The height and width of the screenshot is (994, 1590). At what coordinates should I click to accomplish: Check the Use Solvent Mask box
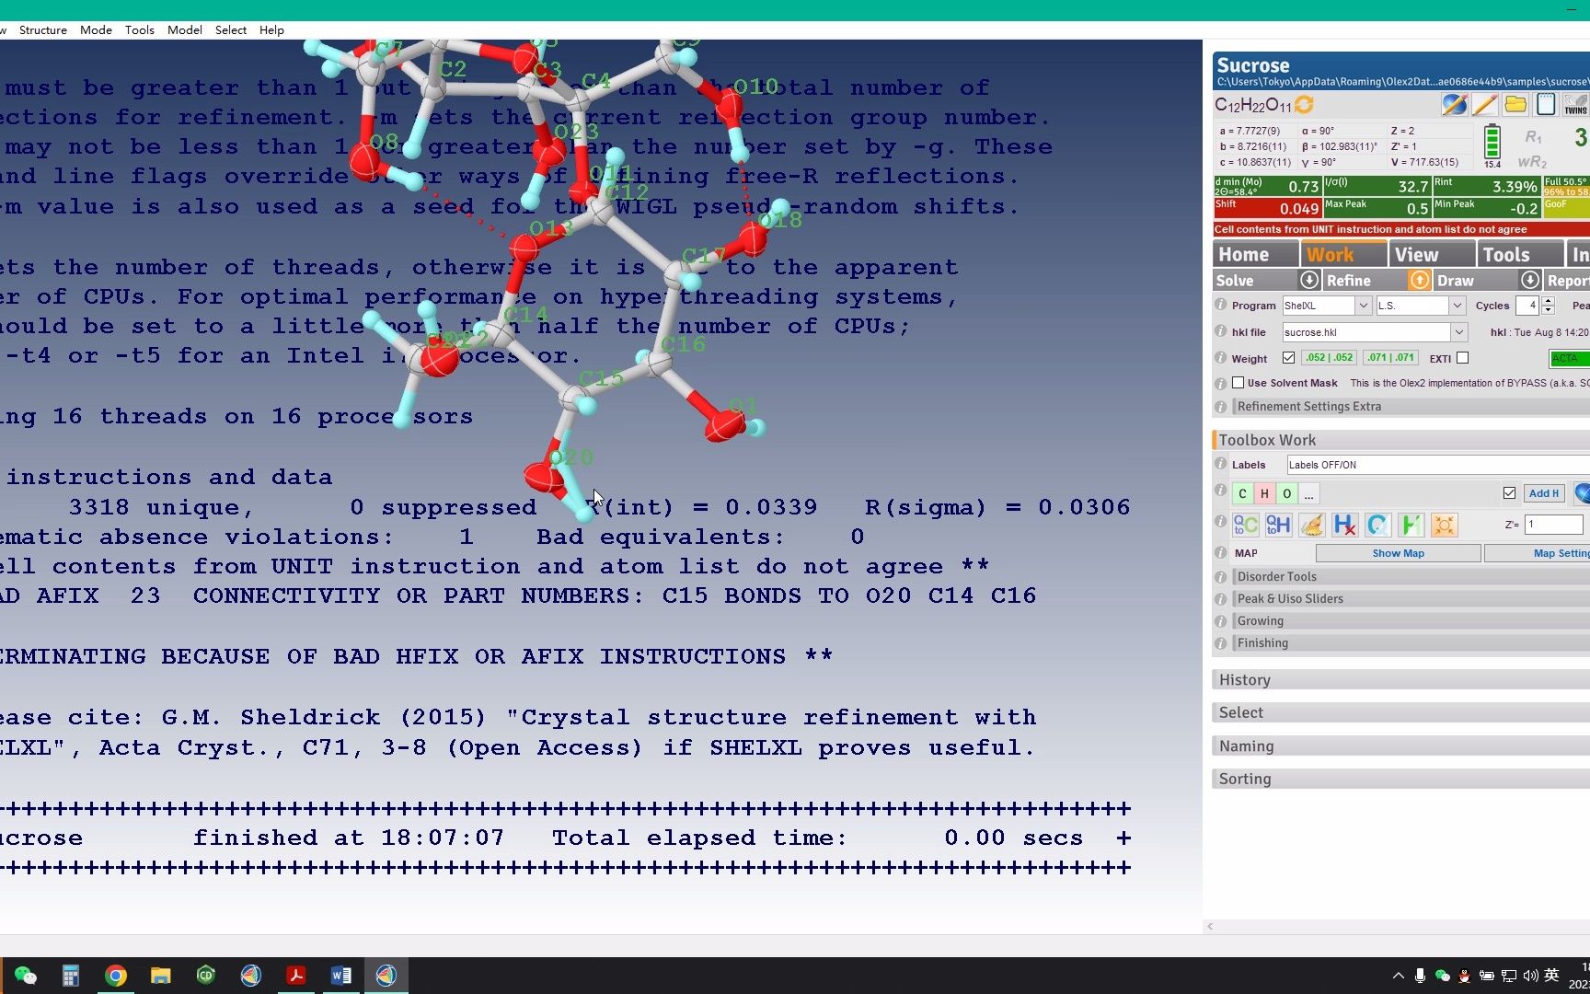(x=1238, y=383)
